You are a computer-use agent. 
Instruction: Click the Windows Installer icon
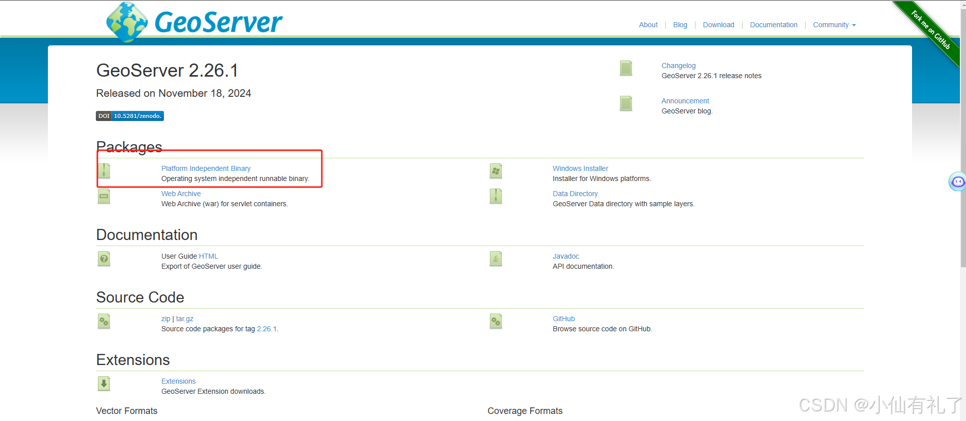tap(496, 171)
